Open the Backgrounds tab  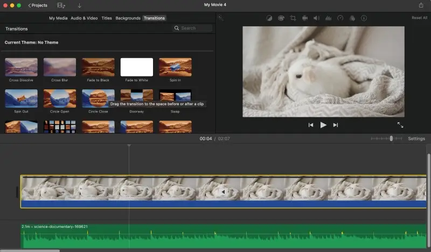128,18
